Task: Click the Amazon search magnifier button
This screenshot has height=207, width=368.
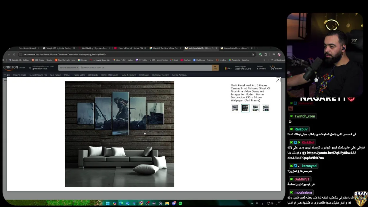Action: [x=215, y=68]
